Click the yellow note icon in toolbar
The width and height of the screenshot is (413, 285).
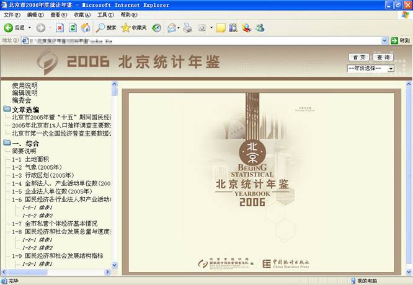coord(221,28)
